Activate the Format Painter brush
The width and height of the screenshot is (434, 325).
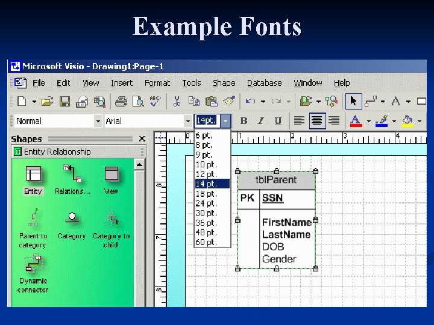(x=229, y=101)
